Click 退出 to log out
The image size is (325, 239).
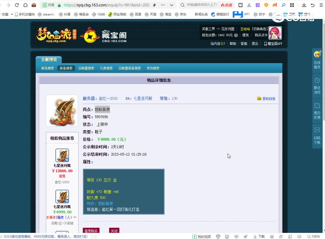(x=255, y=43)
